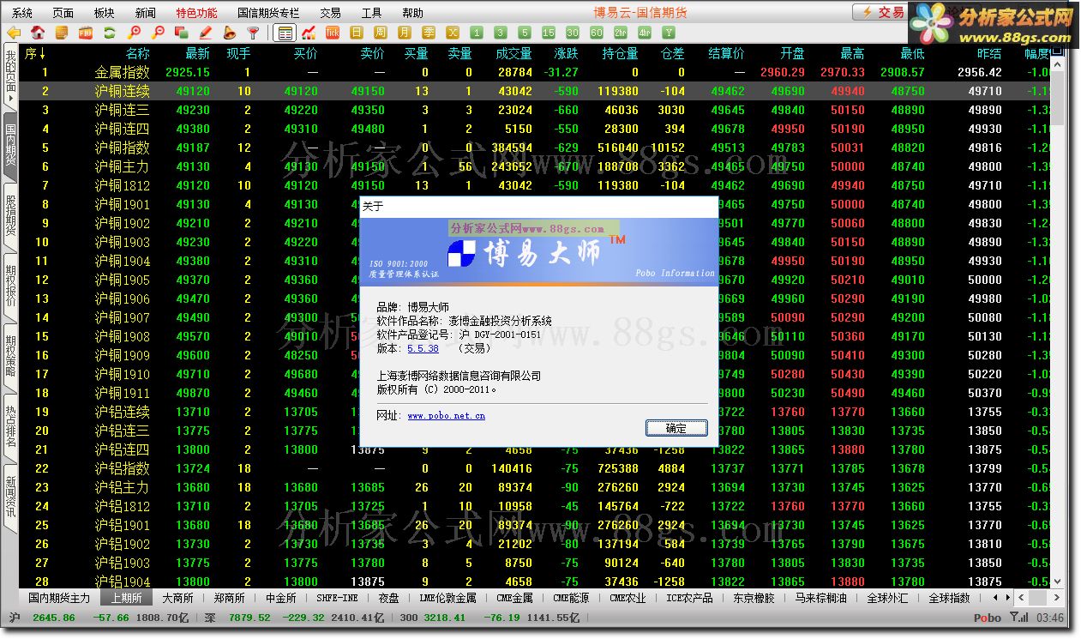Viewport: 1081px width, 639px height.
Task: Select the 5 minute period icon
Action: 525,33
